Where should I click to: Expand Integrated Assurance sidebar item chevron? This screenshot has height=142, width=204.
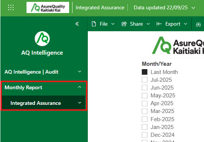pos(80,103)
